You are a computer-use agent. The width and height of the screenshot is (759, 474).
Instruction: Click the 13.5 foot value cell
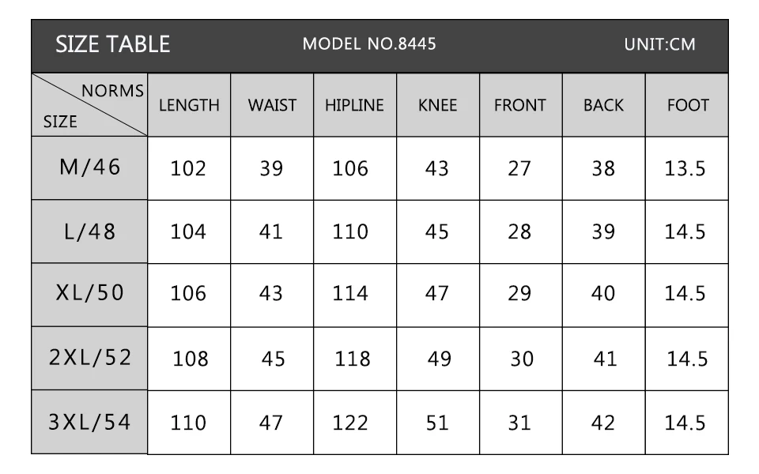pos(685,168)
